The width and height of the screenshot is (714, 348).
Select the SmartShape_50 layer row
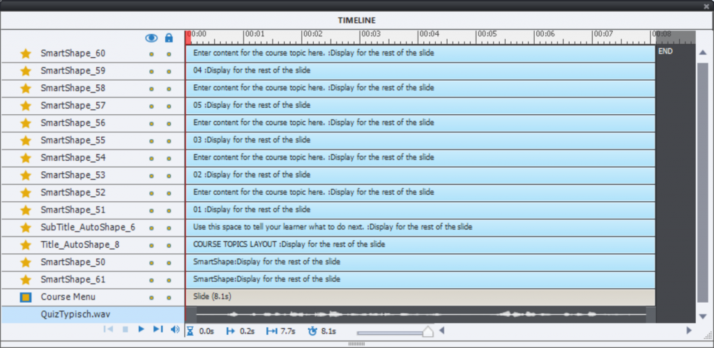pyautogui.click(x=73, y=262)
